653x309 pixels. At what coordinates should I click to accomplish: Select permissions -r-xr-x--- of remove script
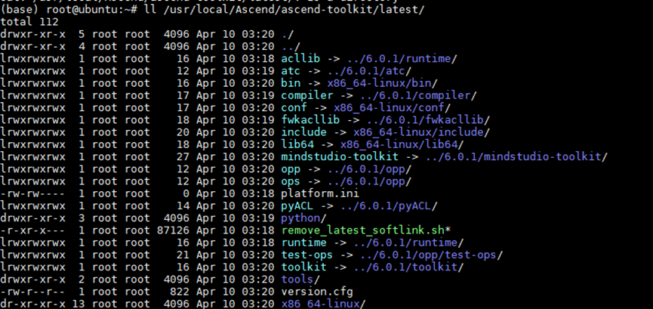[33, 230]
